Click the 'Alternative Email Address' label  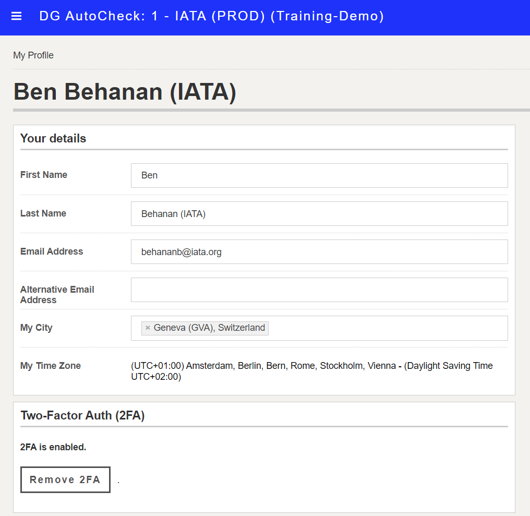coord(57,294)
